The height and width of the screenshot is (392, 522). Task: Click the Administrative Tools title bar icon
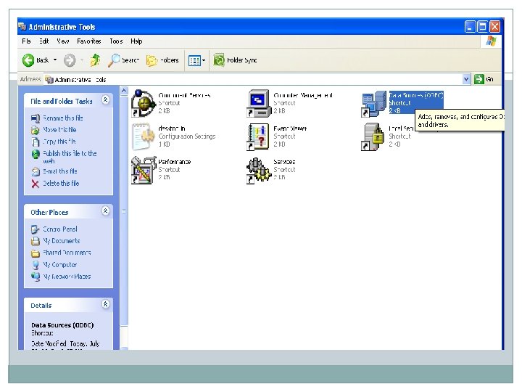coord(22,27)
